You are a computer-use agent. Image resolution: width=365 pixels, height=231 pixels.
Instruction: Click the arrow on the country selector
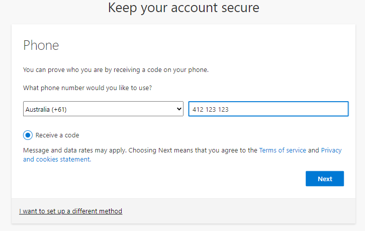(x=179, y=109)
